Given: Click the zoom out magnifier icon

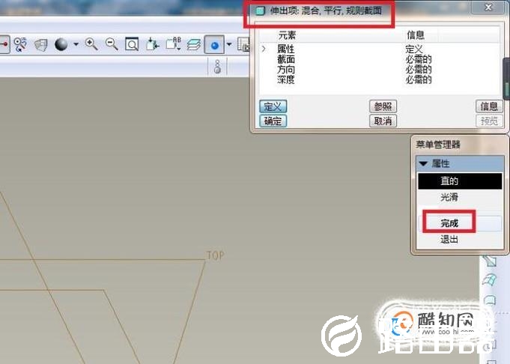Looking at the screenshot, I should (112, 43).
